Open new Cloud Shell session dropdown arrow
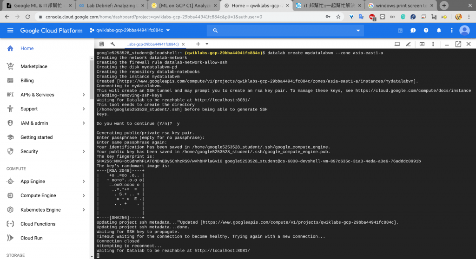Screen dimensions: 476x259 pyautogui.click(x=207, y=44)
